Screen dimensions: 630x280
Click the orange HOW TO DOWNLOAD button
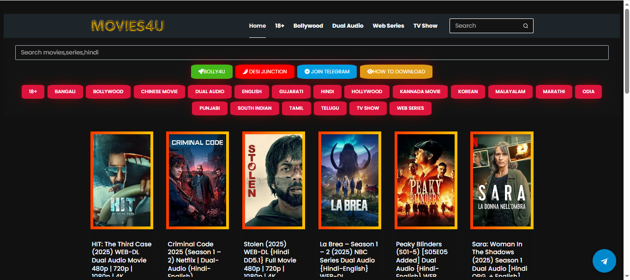tap(396, 71)
